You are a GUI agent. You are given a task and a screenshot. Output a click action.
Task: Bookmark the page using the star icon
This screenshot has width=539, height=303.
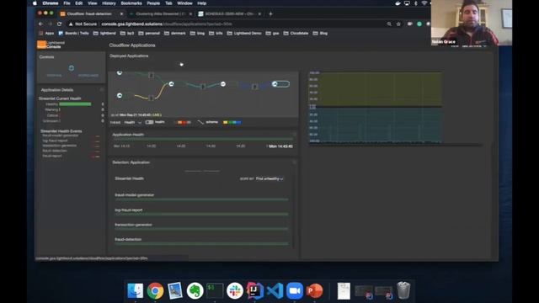point(398,24)
